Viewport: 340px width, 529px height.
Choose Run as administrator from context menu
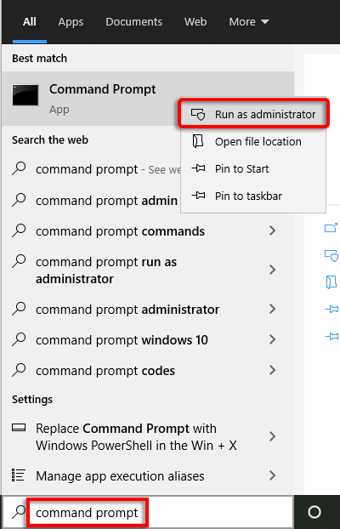click(x=253, y=114)
